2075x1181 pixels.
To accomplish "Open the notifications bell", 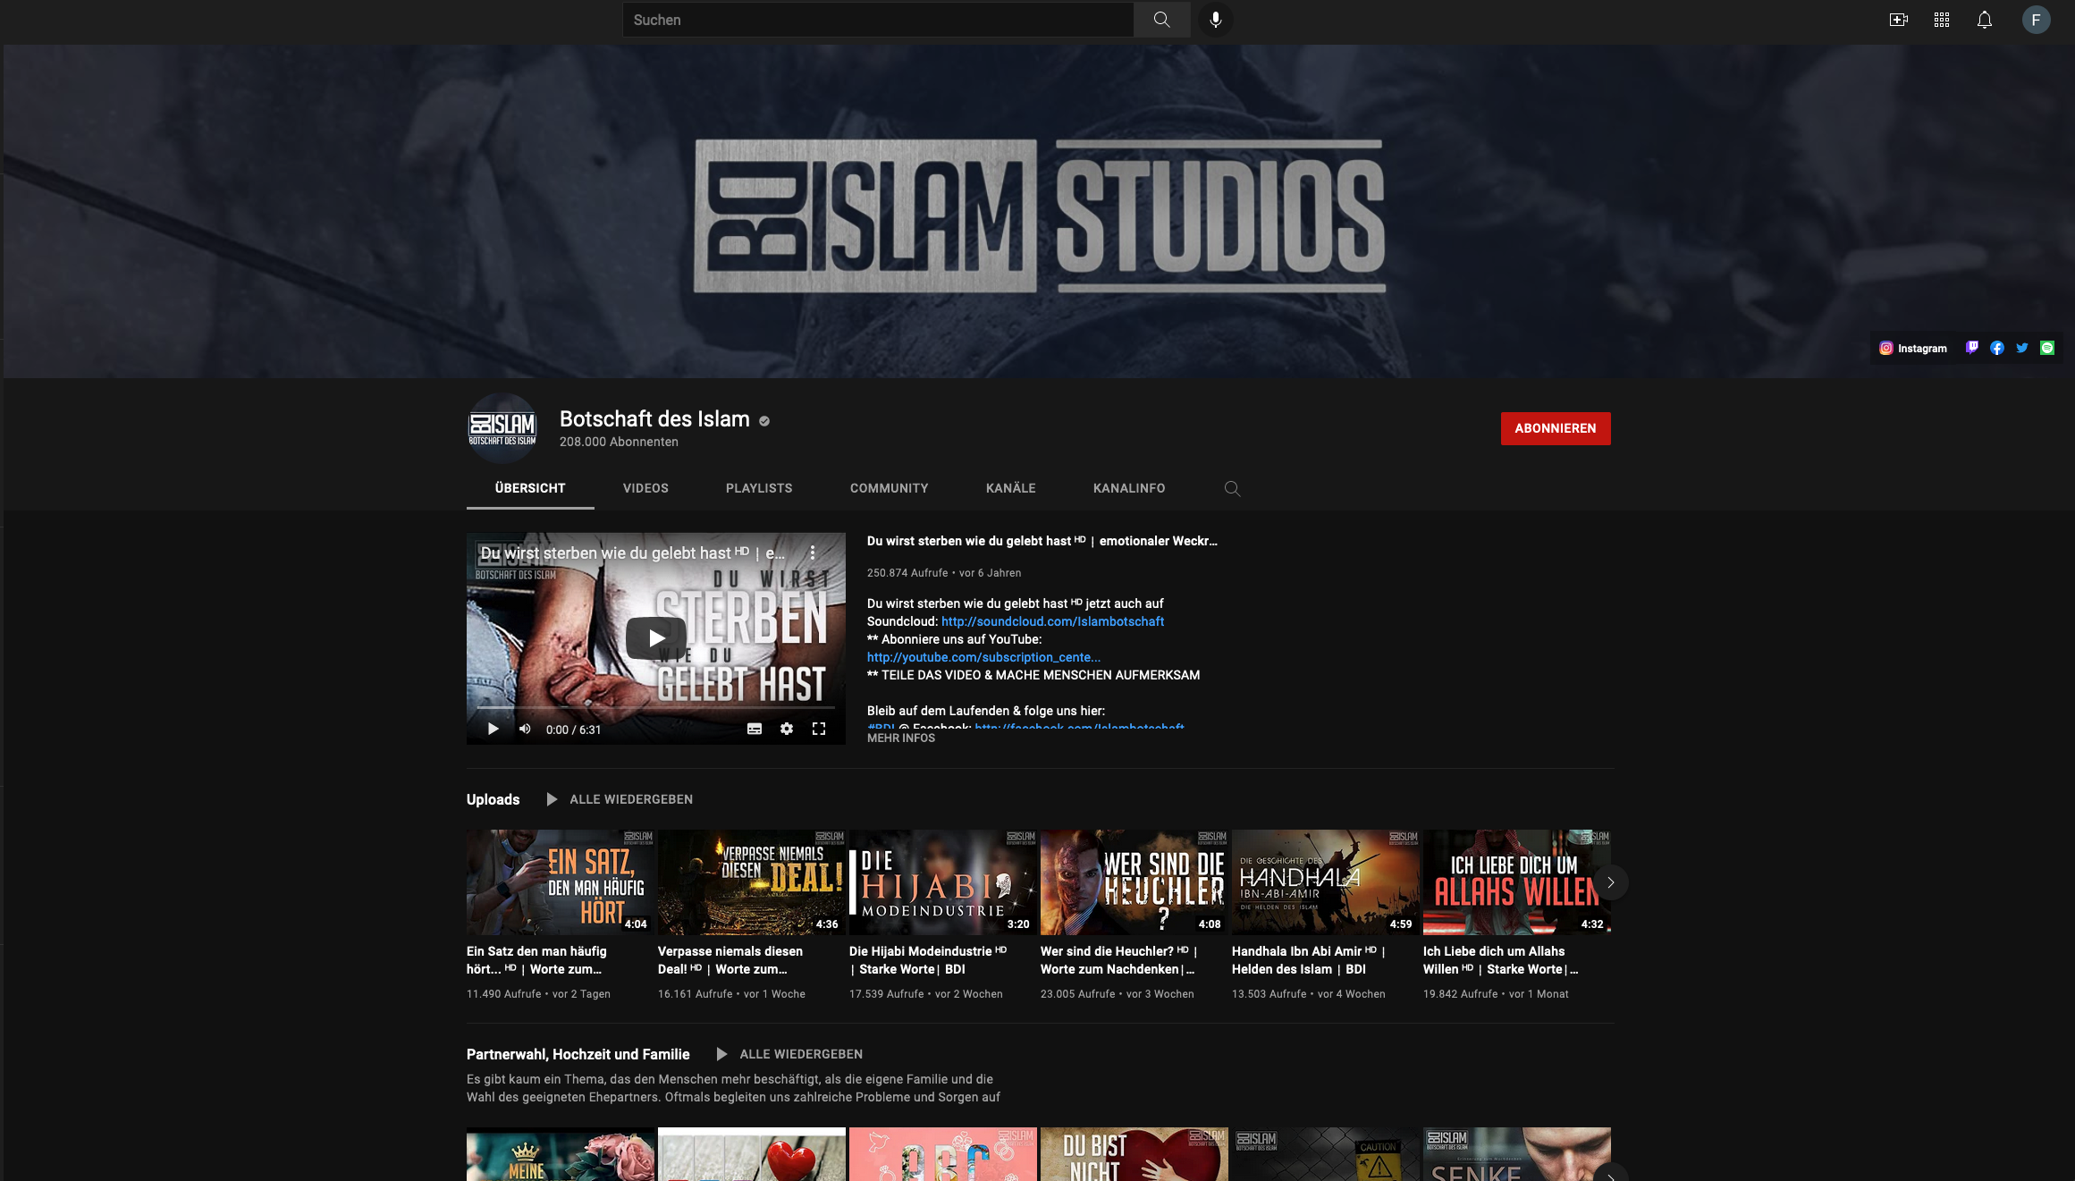I will point(1984,20).
